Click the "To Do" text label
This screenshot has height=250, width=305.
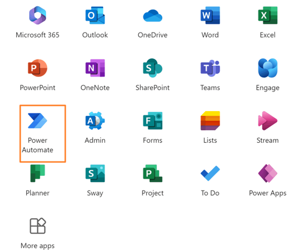pos(210,193)
